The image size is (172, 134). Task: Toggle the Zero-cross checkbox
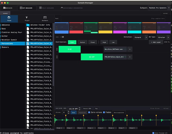[89, 112]
